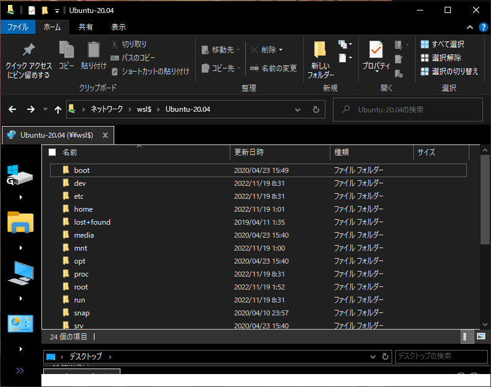Click the 新しいフォルダー icon
Image resolution: width=491 pixels, height=387 pixels.
click(x=320, y=50)
